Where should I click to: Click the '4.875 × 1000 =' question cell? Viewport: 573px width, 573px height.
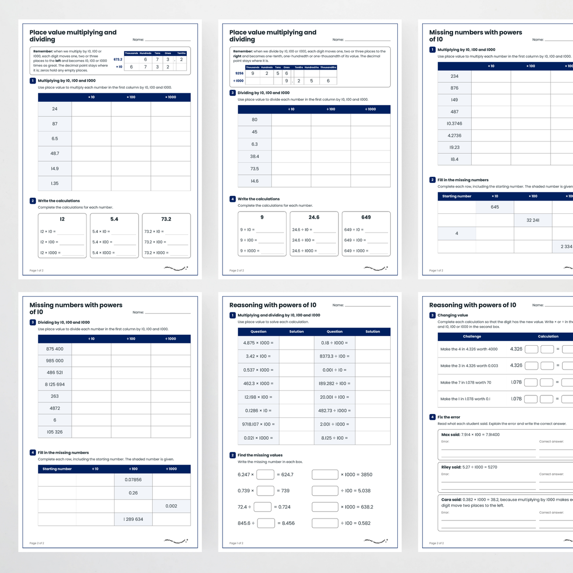(258, 343)
